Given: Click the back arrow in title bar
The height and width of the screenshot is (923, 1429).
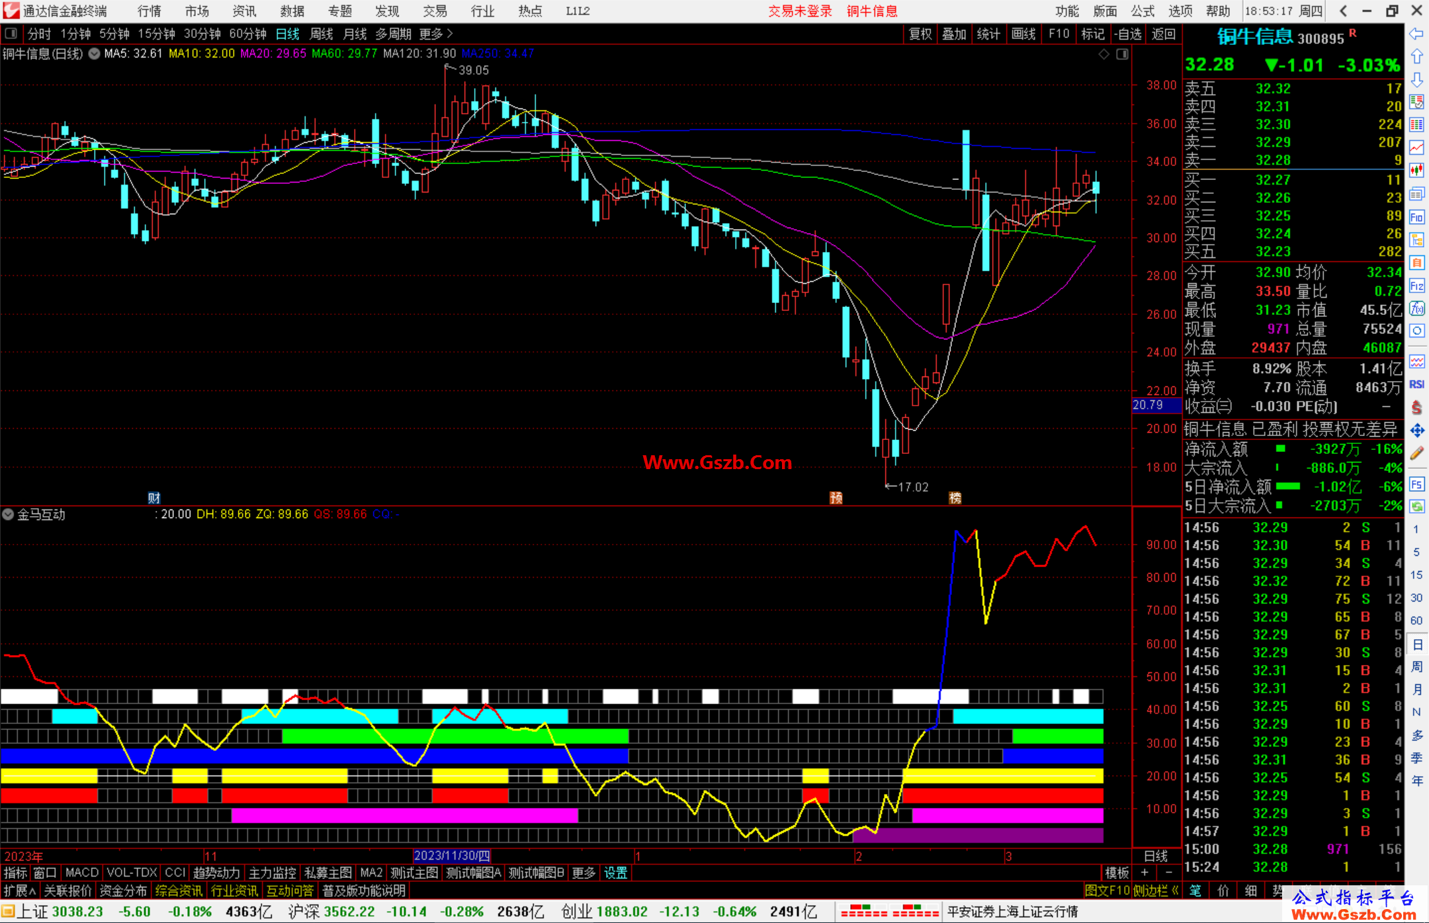Looking at the screenshot, I should [x=1343, y=11].
